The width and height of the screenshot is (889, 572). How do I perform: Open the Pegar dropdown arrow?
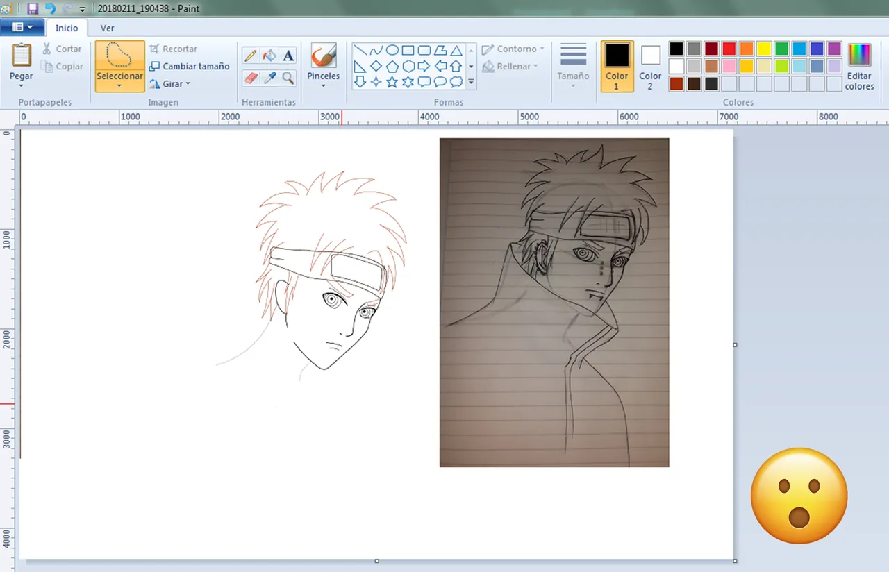coord(22,86)
